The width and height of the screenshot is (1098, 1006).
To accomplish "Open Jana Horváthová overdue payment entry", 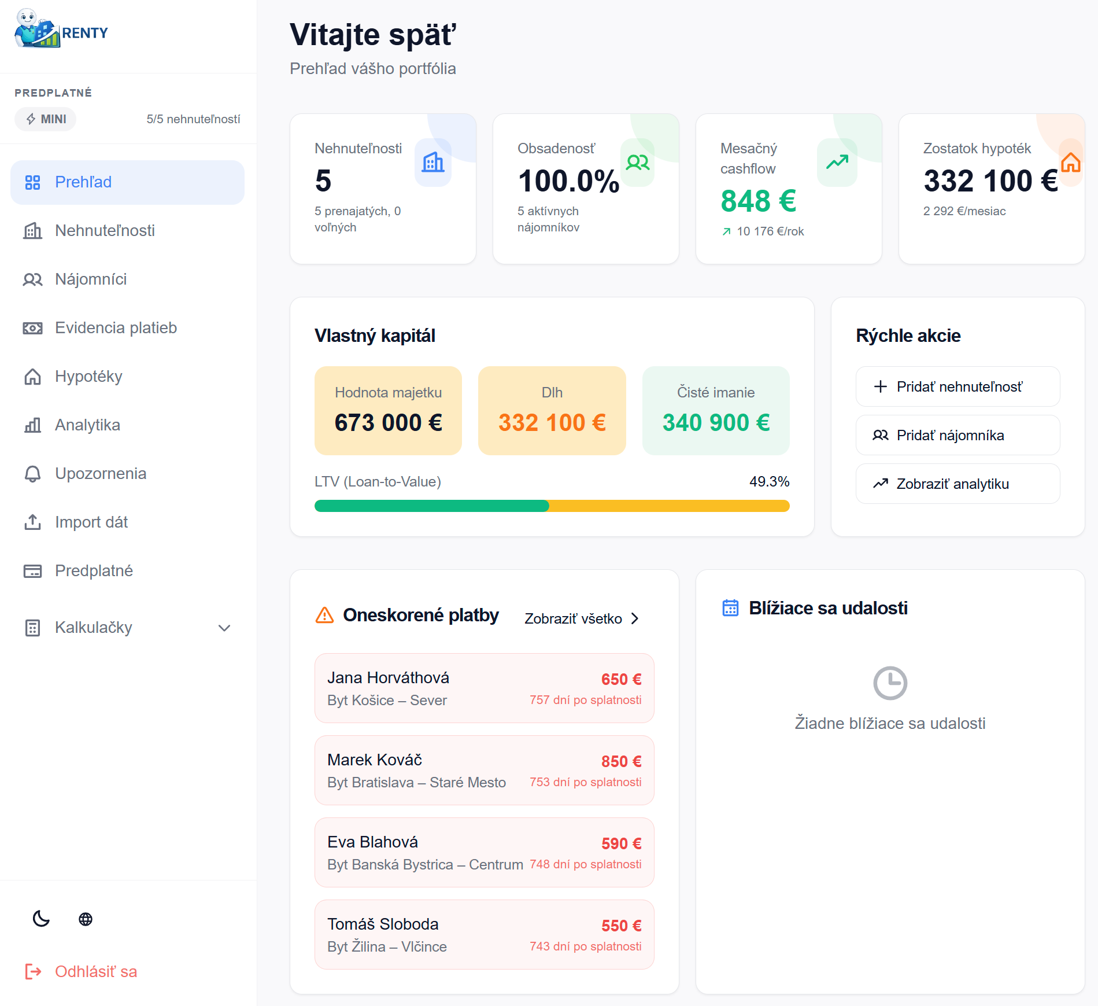I will pyautogui.click(x=484, y=688).
